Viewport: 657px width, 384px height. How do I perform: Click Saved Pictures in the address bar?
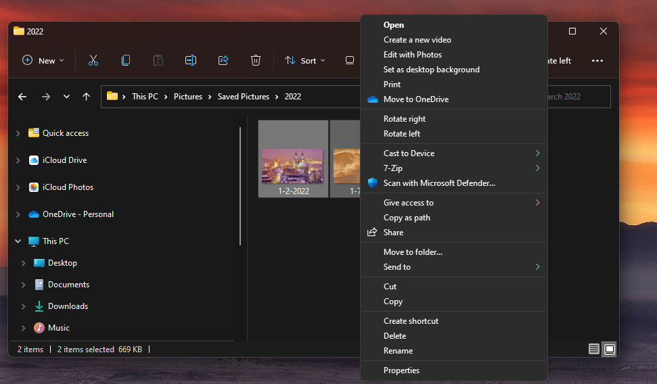tap(244, 97)
